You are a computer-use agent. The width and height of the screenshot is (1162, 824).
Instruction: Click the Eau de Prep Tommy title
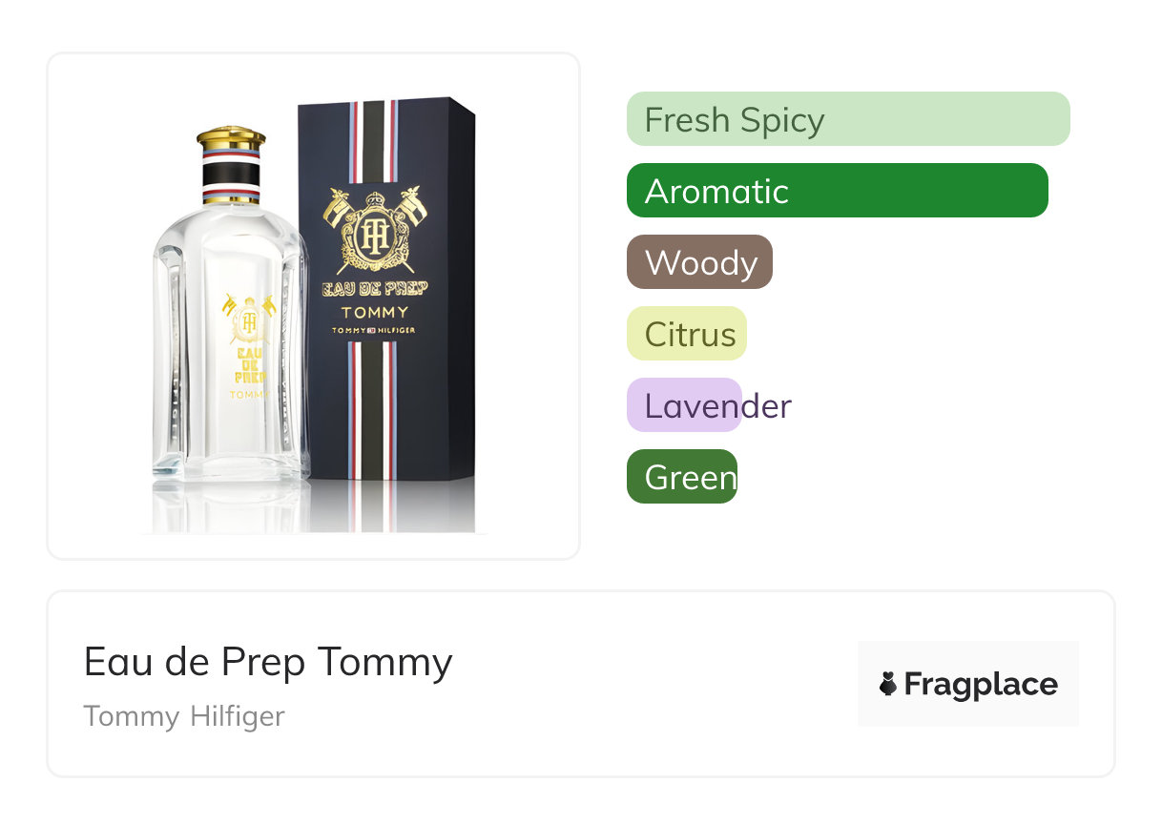[268, 661]
